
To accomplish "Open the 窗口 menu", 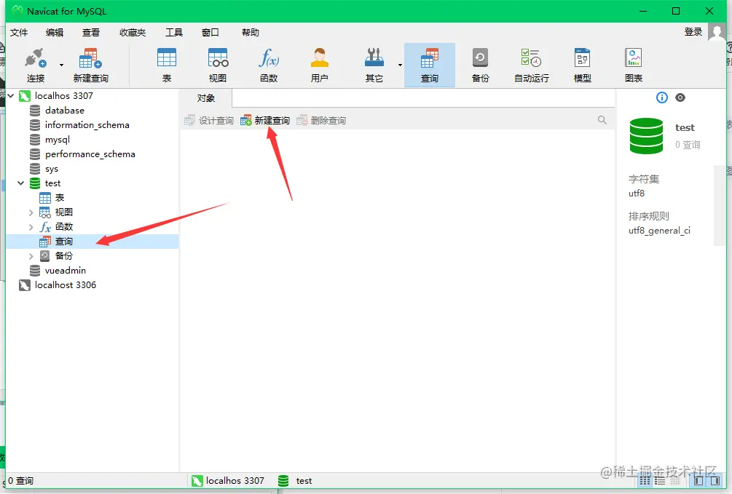I will pos(210,32).
